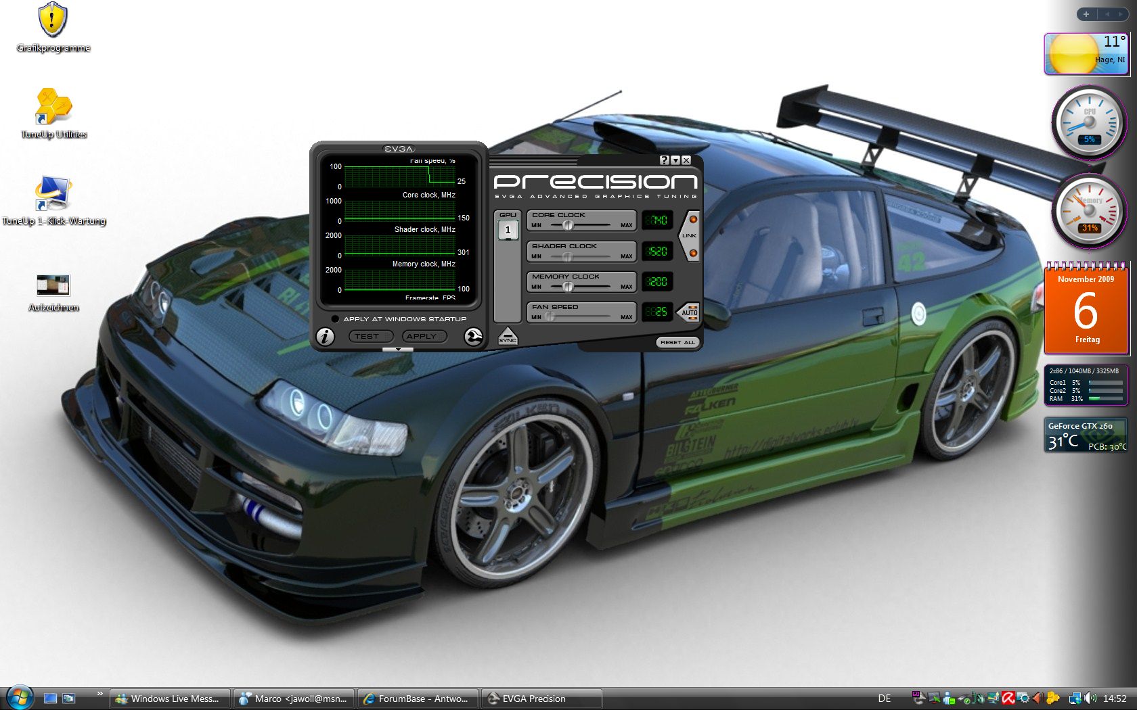
Task: Click the weather gadget showing 11°
Action: (x=1086, y=53)
